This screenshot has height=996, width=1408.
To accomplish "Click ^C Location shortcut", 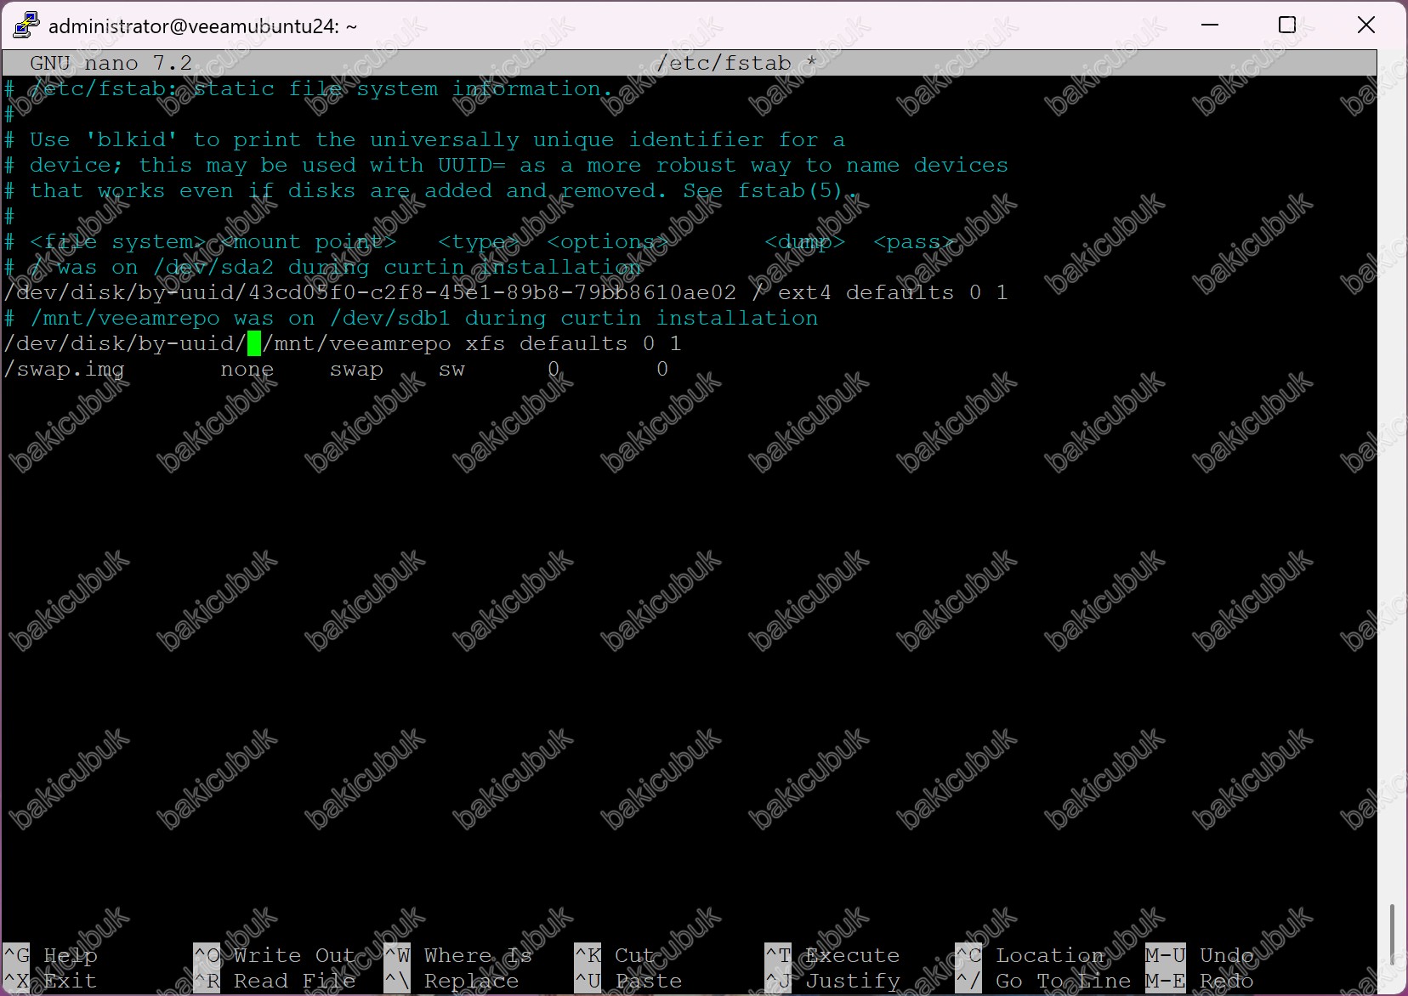I will click(1030, 955).
